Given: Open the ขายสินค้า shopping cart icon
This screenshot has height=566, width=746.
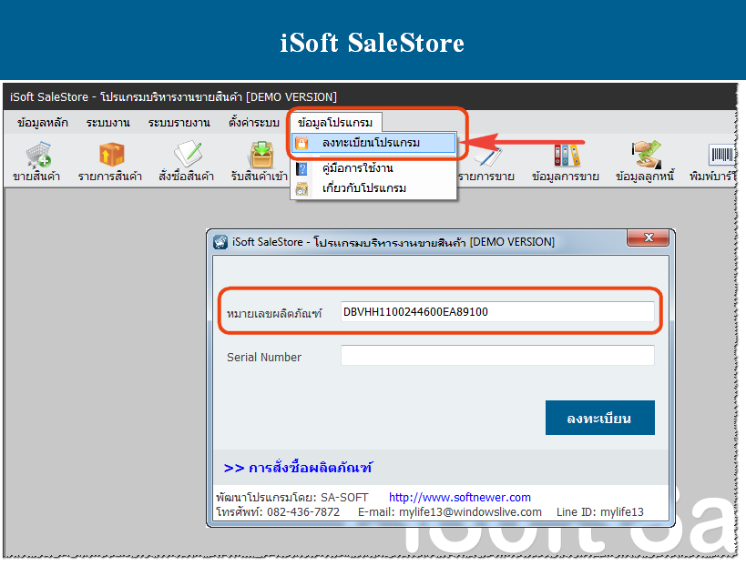Looking at the screenshot, I should (38, 155).
